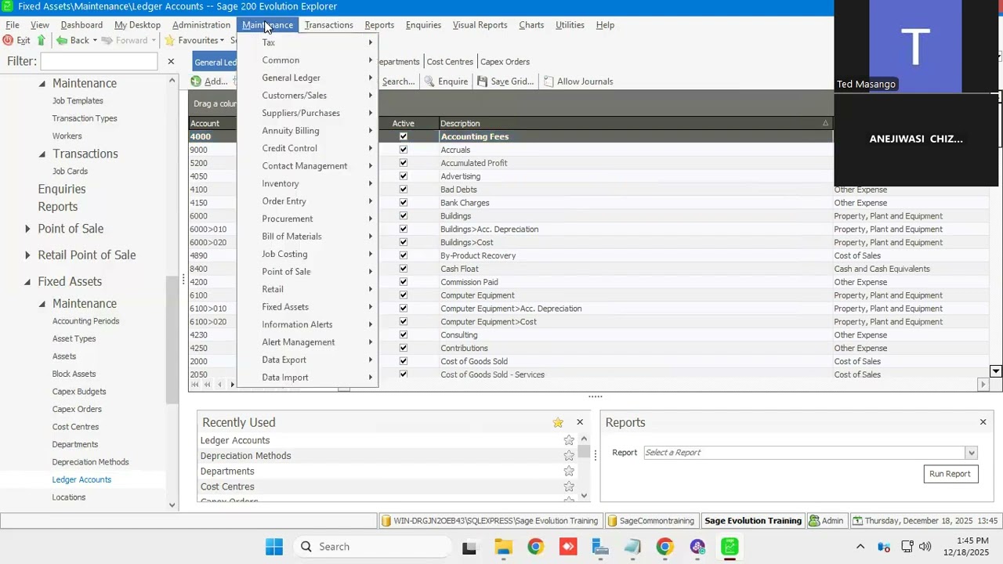This screenshot has width=1003, height=564.
Task: Click the Run Report button
Action: [x=950, y=474]
